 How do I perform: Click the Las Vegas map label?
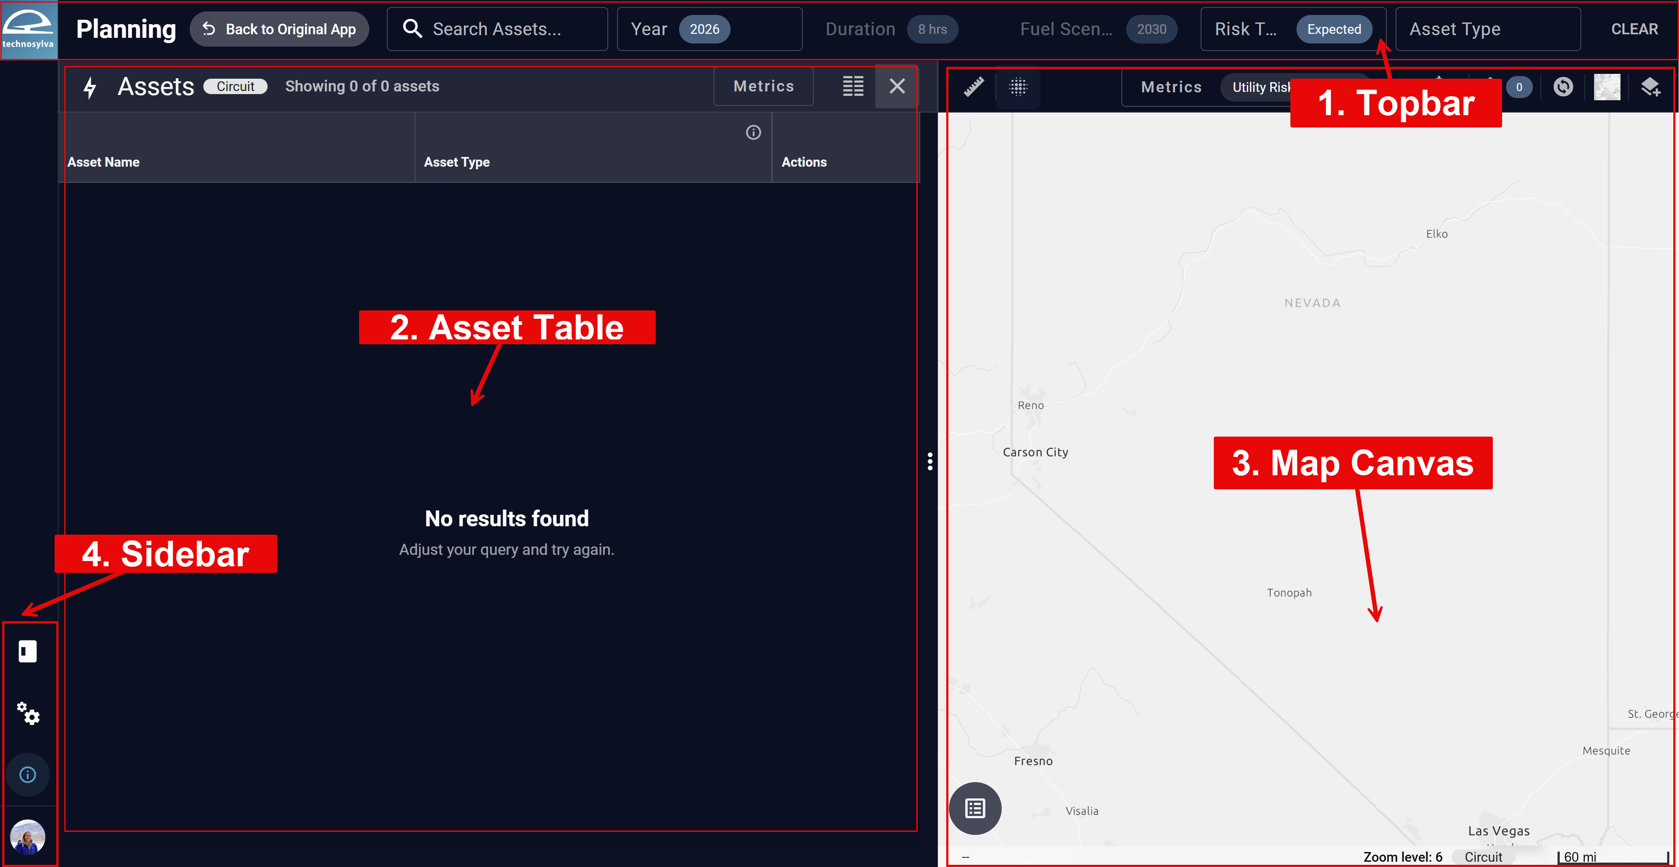click(1498, 831)
